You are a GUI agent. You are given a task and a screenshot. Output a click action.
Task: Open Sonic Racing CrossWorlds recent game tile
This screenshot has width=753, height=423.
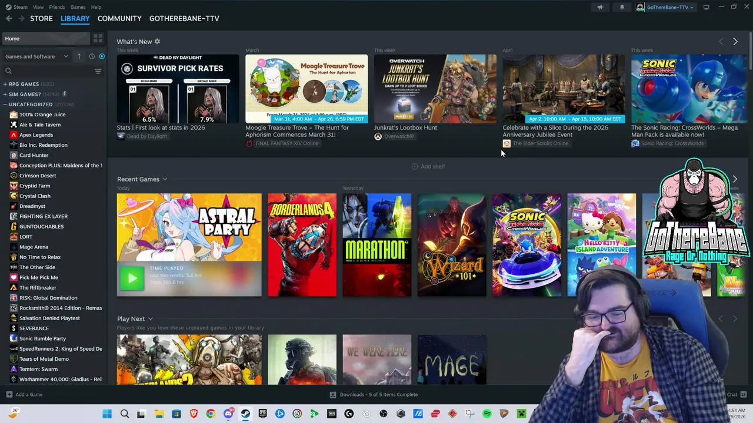coord(527,245)
